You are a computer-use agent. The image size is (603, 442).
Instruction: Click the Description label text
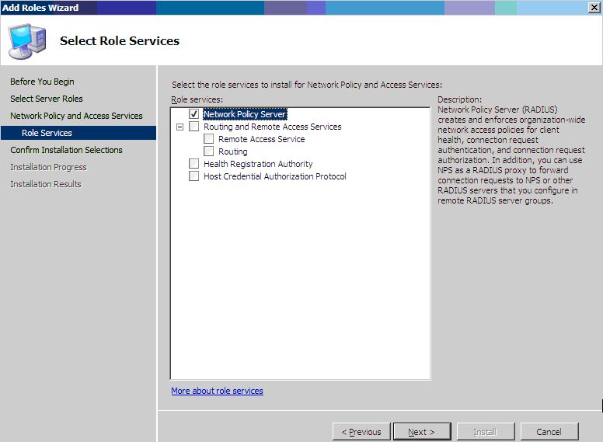click(459, 99)
